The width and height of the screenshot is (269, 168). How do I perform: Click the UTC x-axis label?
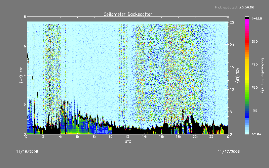(x=128, y=141)
